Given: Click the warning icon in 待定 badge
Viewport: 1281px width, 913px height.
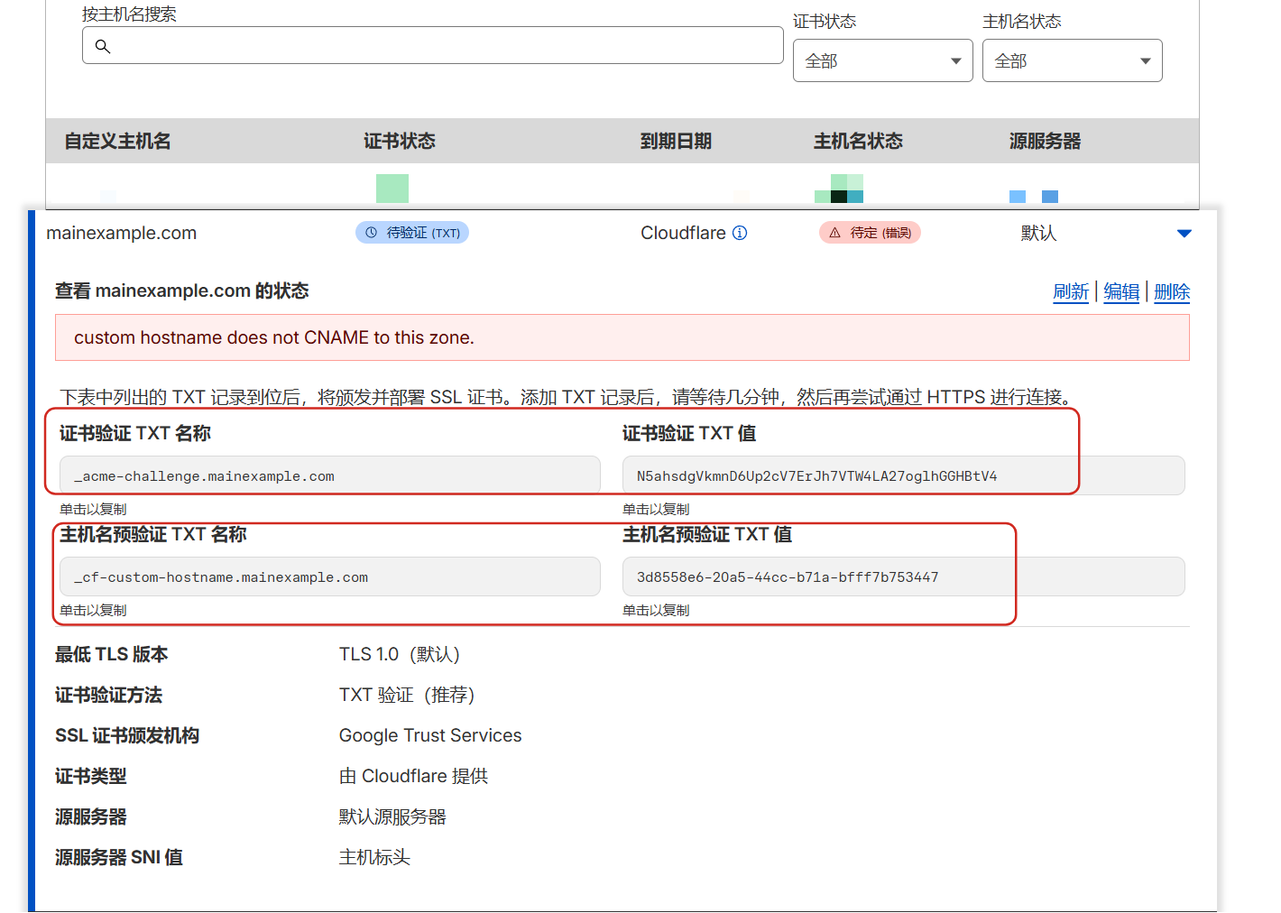Looking at the screenshot, I should coord(834,233).
